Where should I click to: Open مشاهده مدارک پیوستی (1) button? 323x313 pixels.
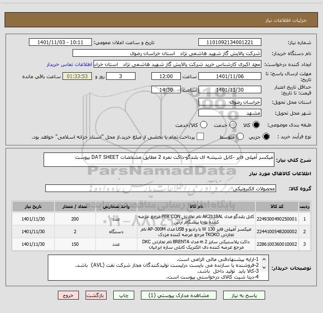pyautogui.click(x=179, y=295)
